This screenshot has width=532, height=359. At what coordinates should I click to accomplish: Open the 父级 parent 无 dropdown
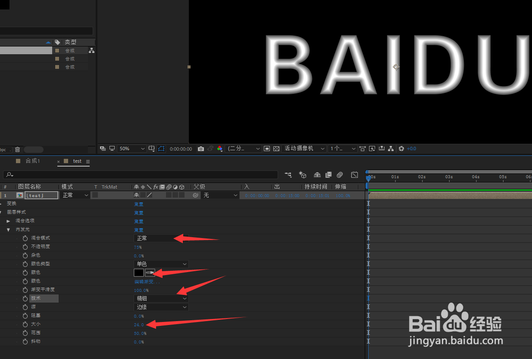pos(220,195)
